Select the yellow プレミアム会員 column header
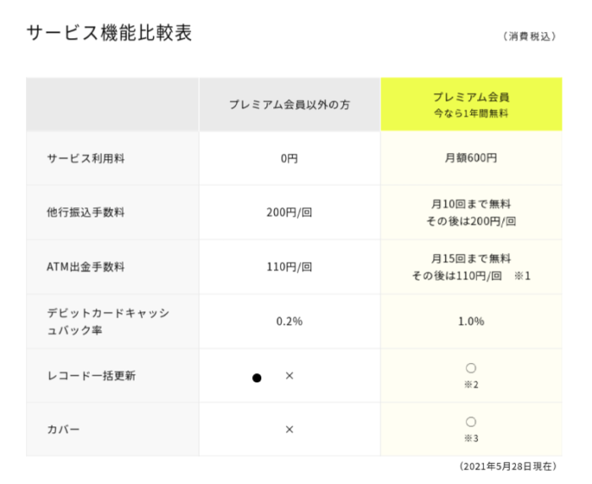Image resolution: width=592 pixels, height=484 pixels. (471, 104)
